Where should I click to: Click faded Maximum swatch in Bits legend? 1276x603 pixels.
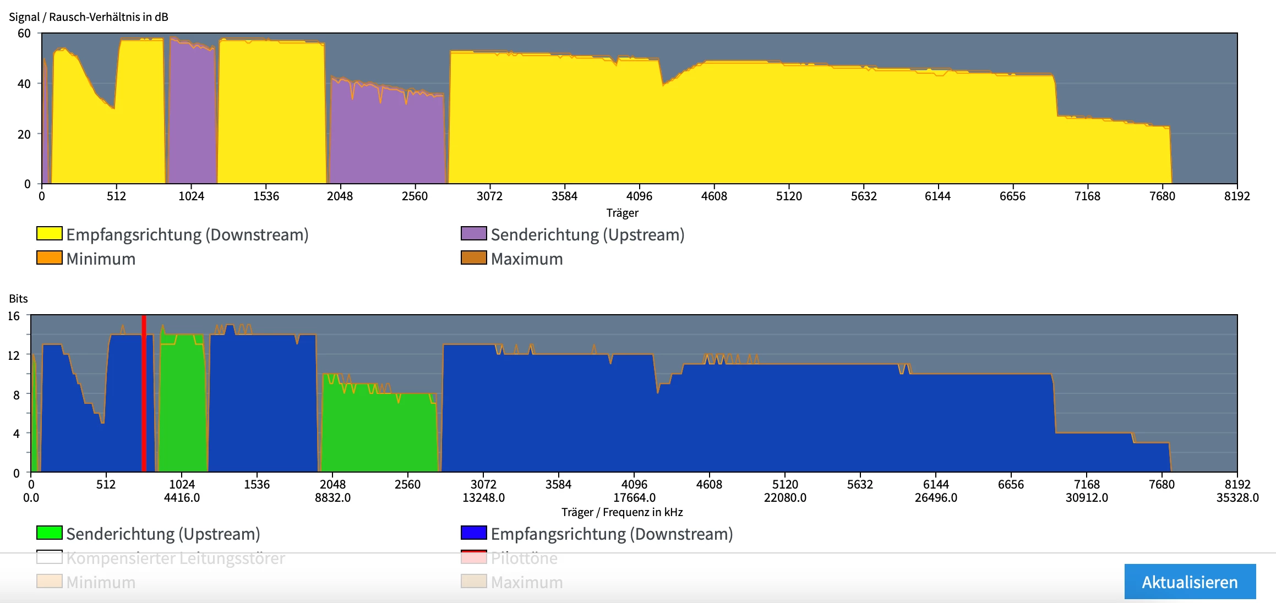click(473, 582)
